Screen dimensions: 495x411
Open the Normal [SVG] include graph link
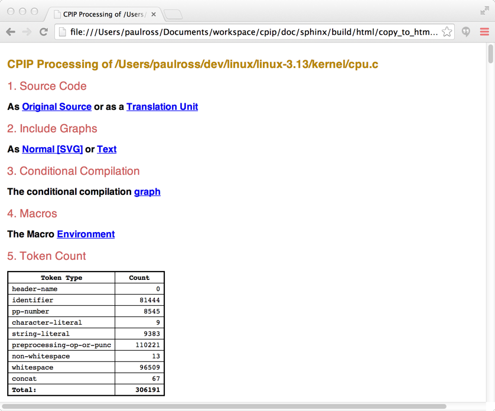point(53,149)
